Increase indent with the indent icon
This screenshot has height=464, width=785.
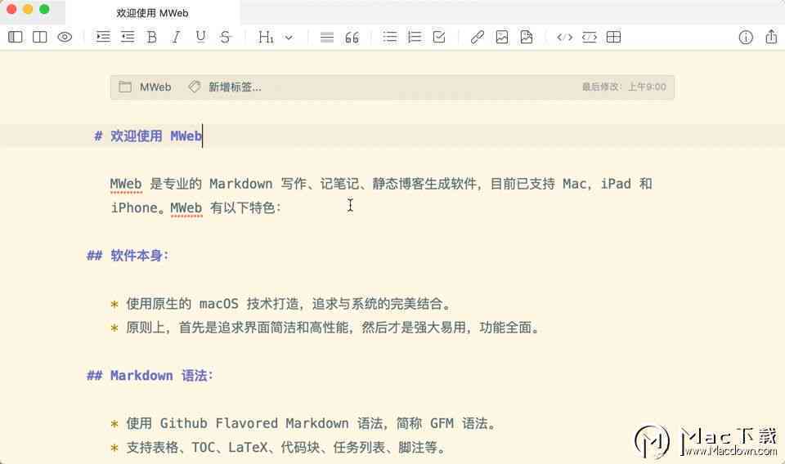[103, 37]
